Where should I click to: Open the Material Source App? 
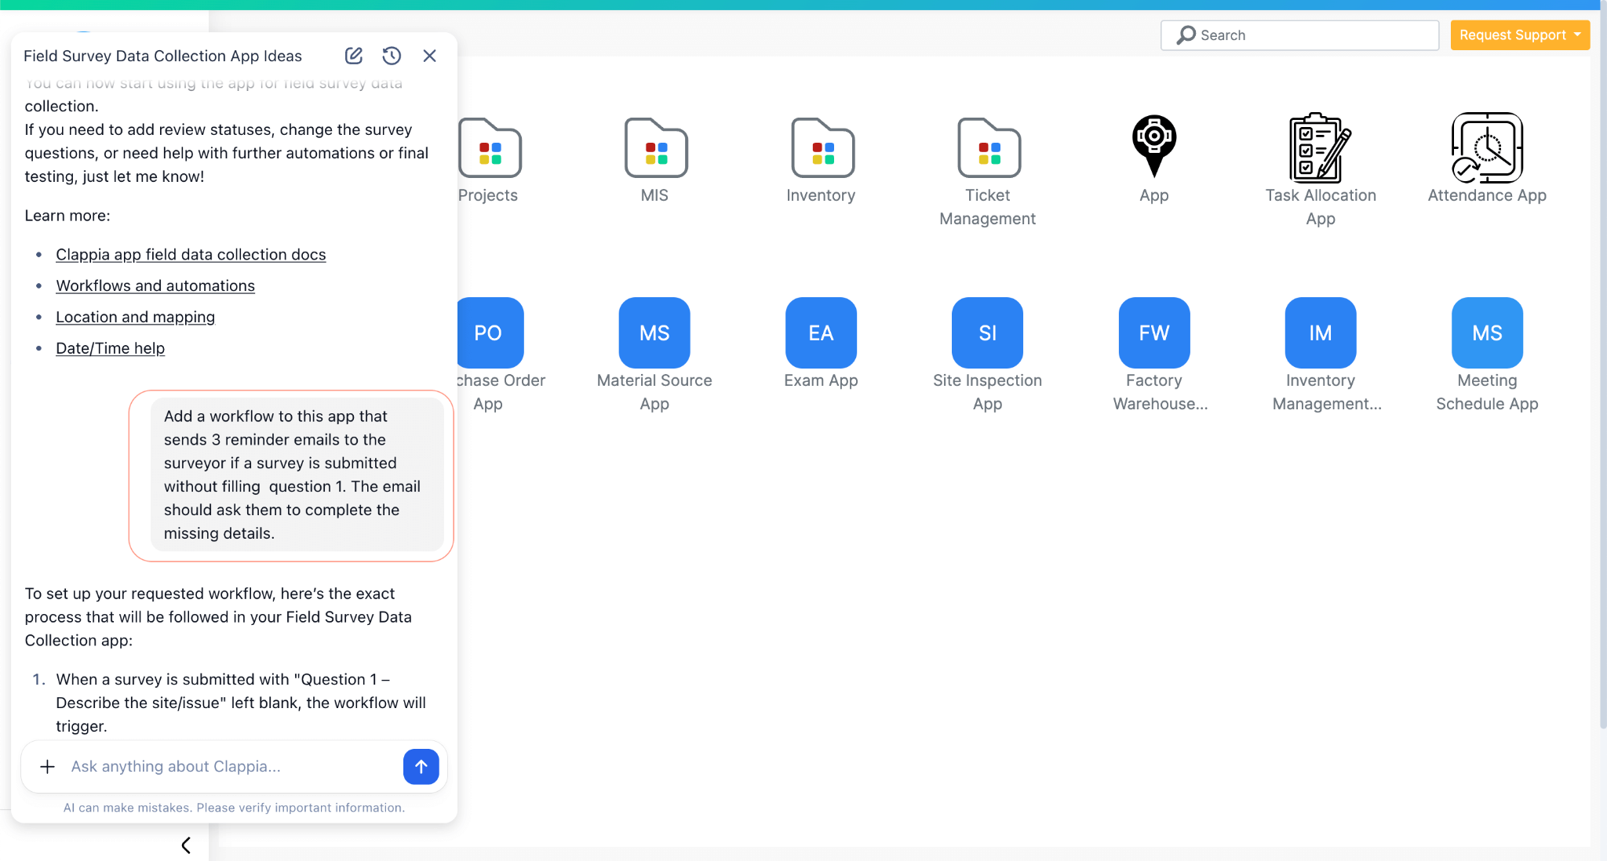coord(654,332)
